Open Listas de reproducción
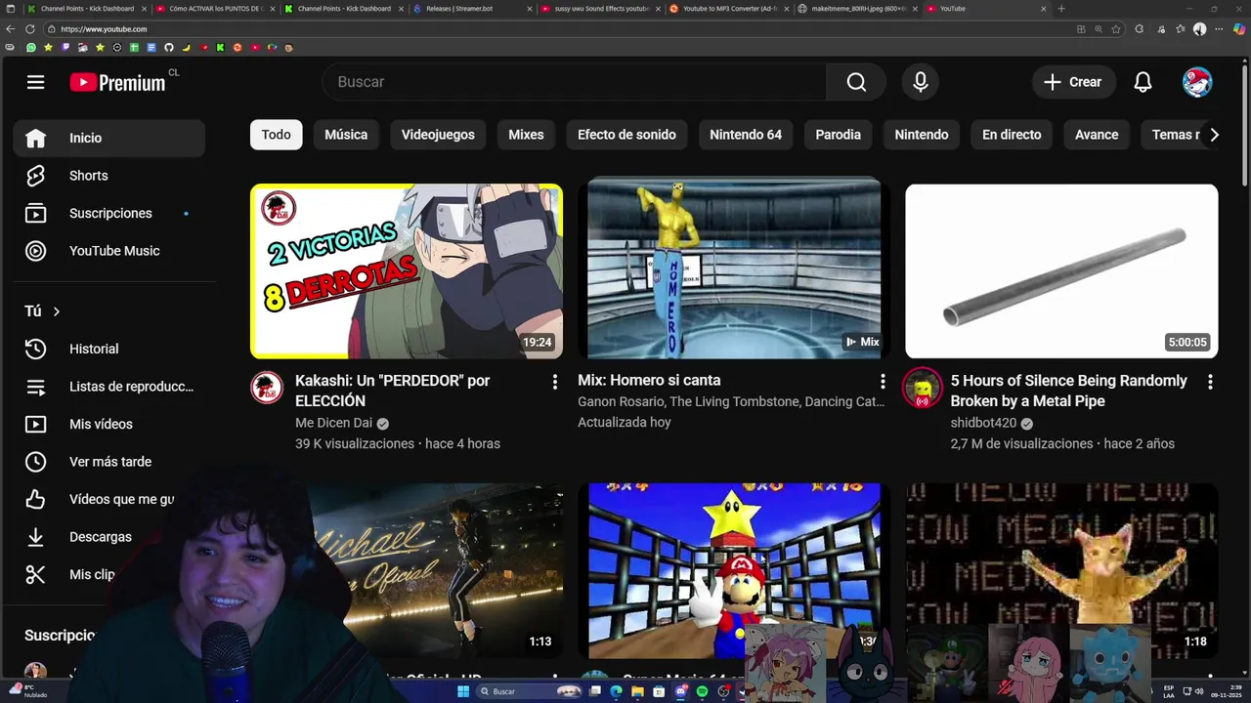Screen dimensions: 1251x703 (x=109, y=387)
